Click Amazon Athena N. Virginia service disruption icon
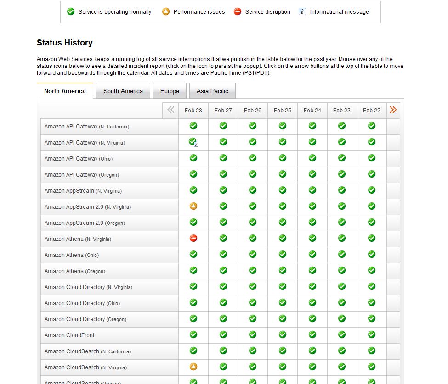The image size is (448, 384). (x=193, y=238)
